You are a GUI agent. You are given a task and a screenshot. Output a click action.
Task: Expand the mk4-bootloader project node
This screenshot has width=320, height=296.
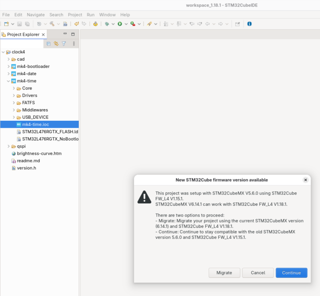pos(8,66)
